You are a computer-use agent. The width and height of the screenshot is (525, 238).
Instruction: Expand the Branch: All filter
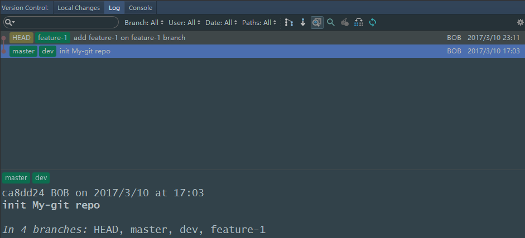144,23
